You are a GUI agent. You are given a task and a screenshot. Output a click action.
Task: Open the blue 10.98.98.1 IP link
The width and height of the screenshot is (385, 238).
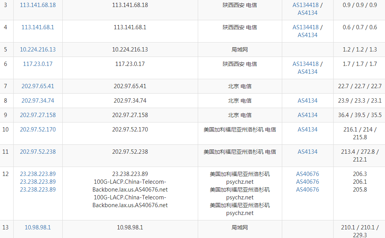tap(38, 227)
